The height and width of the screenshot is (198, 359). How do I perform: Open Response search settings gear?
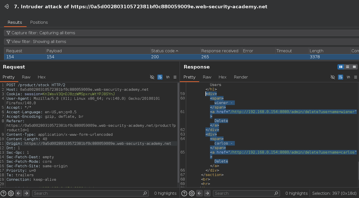coord(192,193)
